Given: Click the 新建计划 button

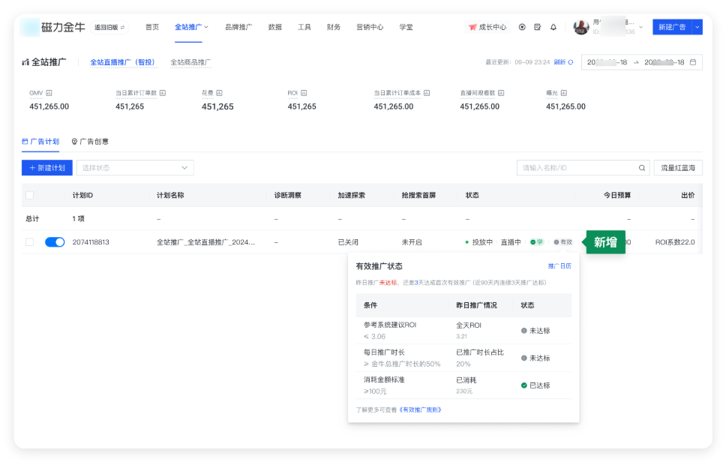Looking at the screenshot, I should (46, 166).
